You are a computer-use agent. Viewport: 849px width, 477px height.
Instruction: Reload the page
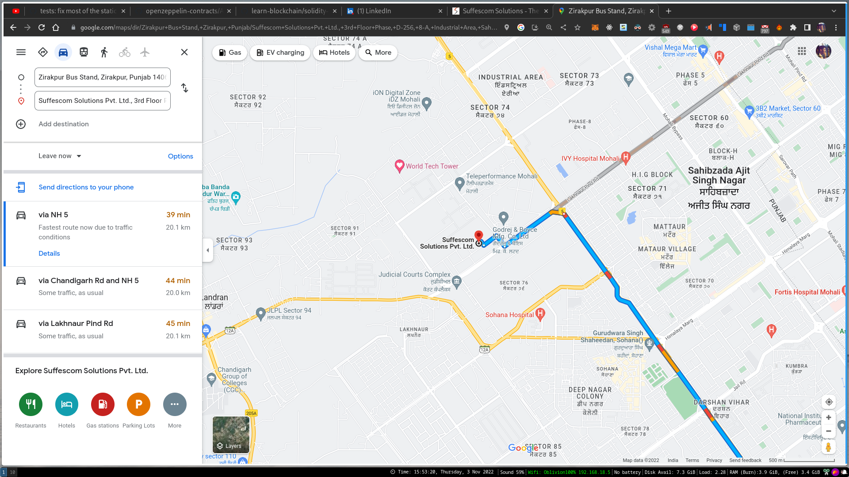42,27
